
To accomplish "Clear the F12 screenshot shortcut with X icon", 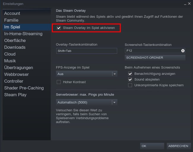I will [183, 51].
